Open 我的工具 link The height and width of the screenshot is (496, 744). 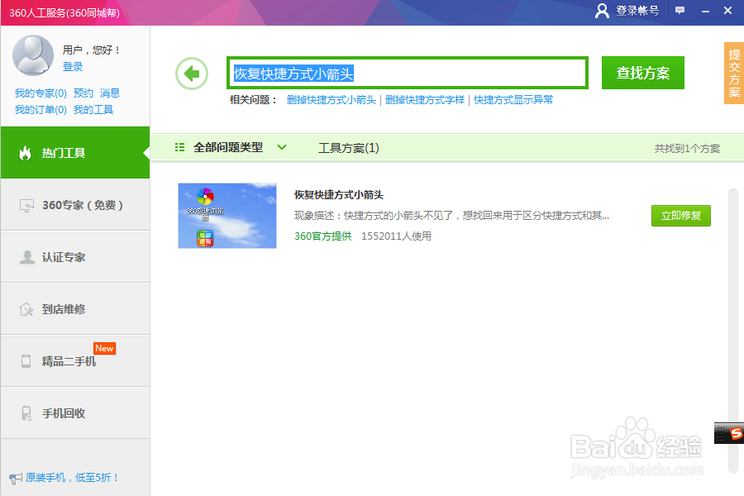point(93,110)
